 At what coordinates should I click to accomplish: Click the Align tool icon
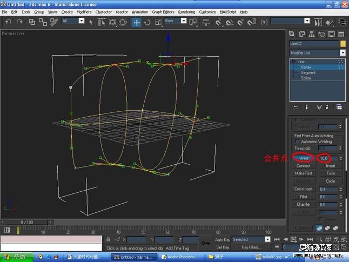(330, 22)
